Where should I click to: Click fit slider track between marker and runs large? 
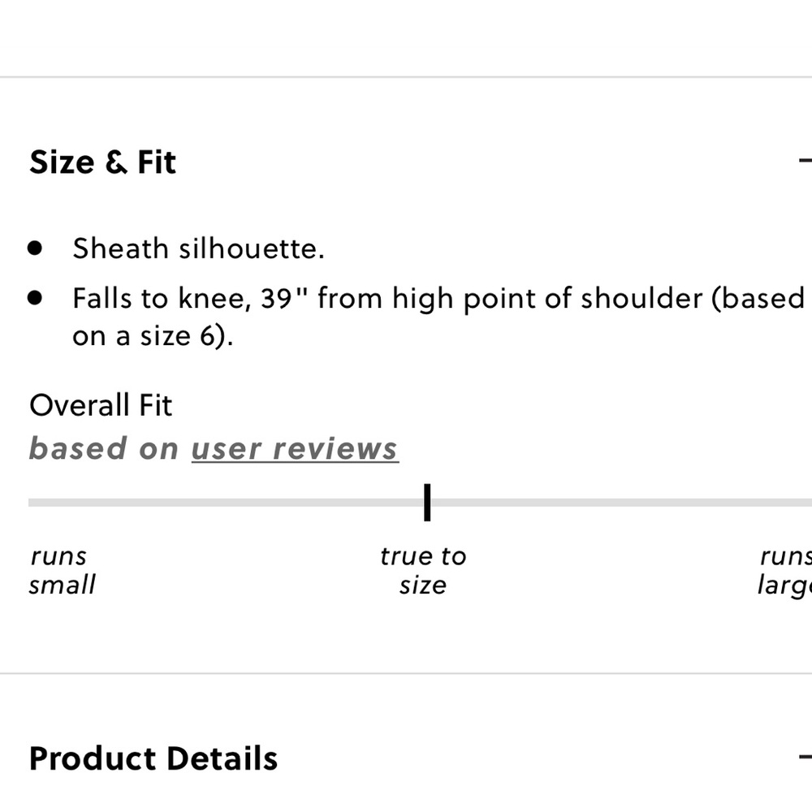[621, 503]
